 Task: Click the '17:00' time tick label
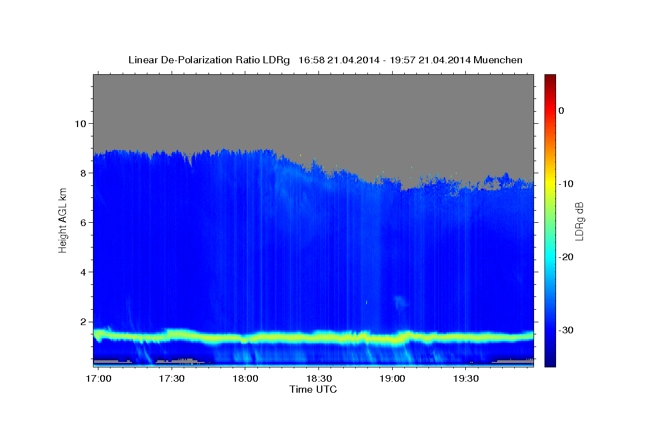coord(98,378)
